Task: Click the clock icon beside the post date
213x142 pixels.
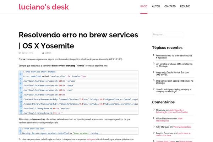Action: [x=20, y=53]
